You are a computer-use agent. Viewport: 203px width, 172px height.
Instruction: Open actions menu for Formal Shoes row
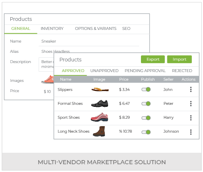pos(191,104)
